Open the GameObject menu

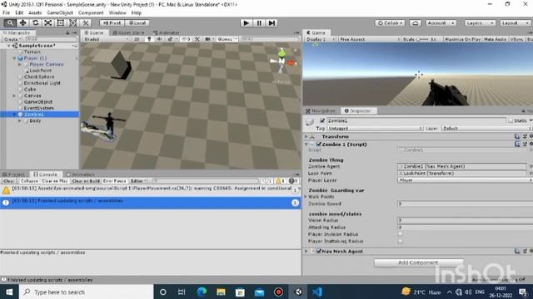click(x=60, y=12)
